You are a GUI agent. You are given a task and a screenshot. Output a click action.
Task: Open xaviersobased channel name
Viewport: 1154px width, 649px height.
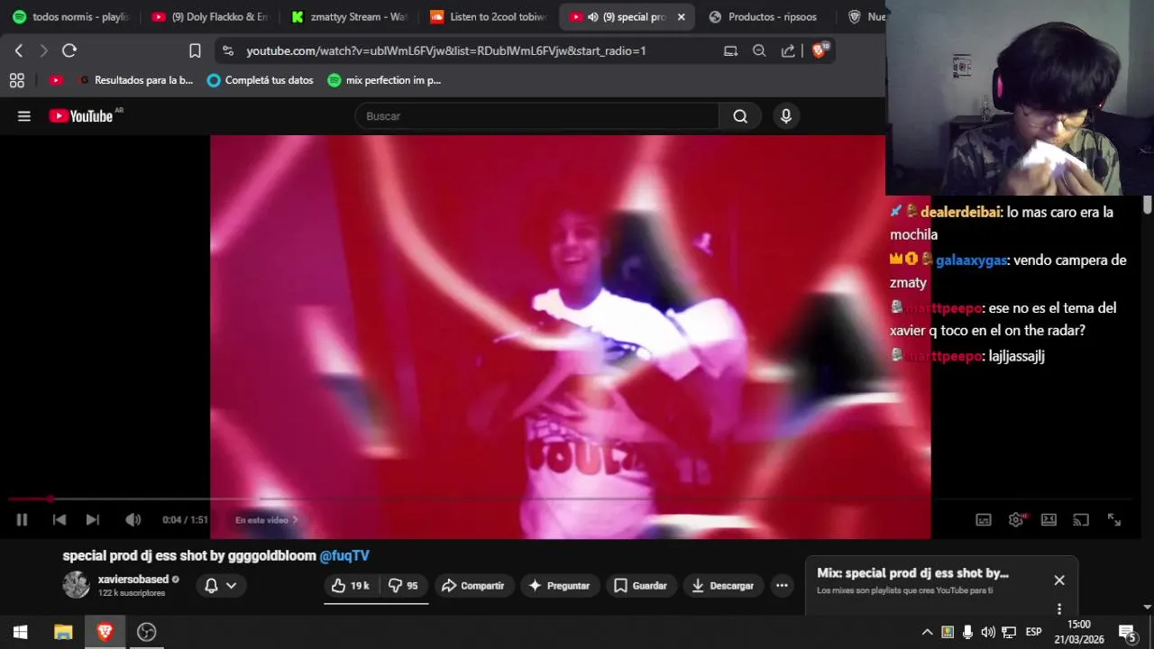tap(133, 580)
